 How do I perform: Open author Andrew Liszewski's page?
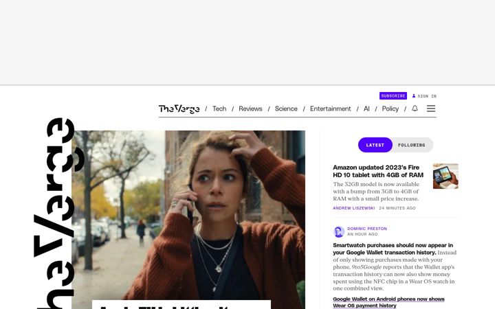pos(354,208)
